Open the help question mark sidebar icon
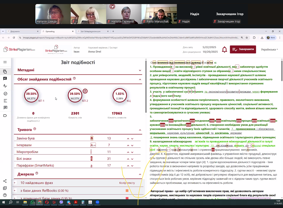Image resolution: width=283 pixels, height=208 pixels. pos(5,195)
